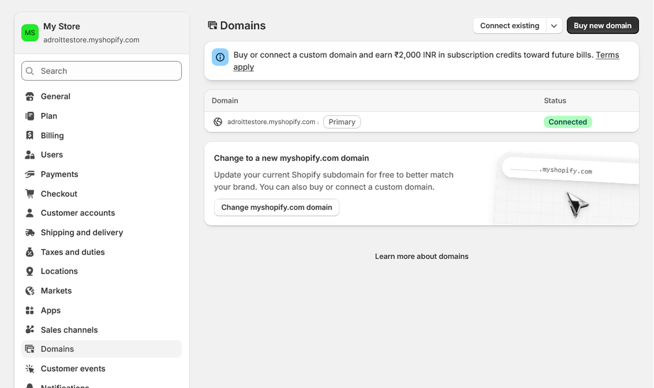654x388 pixels.
Task: Click the Apps grid icon
Action: [30, 310]
